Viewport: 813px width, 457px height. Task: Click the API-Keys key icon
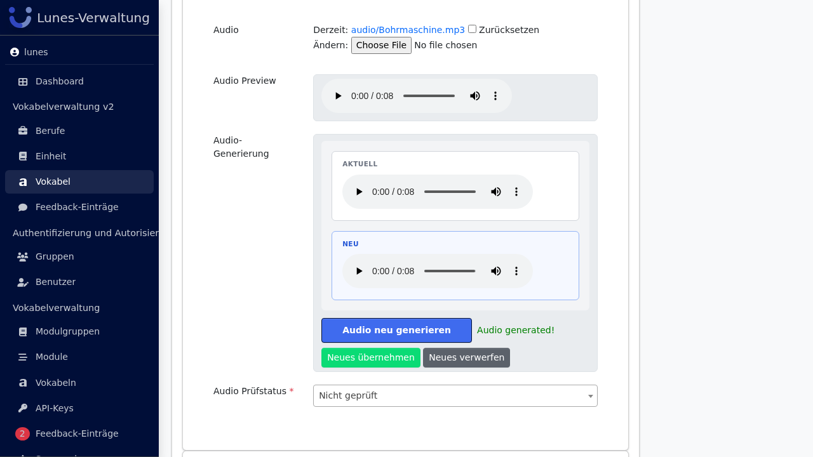(x=23, y=408)
